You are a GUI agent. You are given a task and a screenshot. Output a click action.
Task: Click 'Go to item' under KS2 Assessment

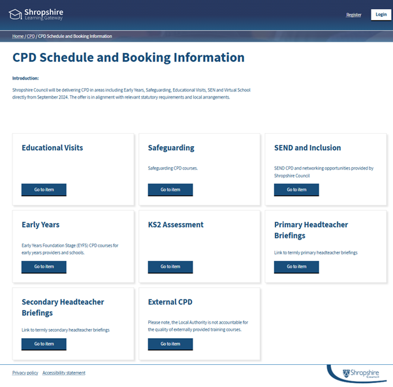point(170,267)
